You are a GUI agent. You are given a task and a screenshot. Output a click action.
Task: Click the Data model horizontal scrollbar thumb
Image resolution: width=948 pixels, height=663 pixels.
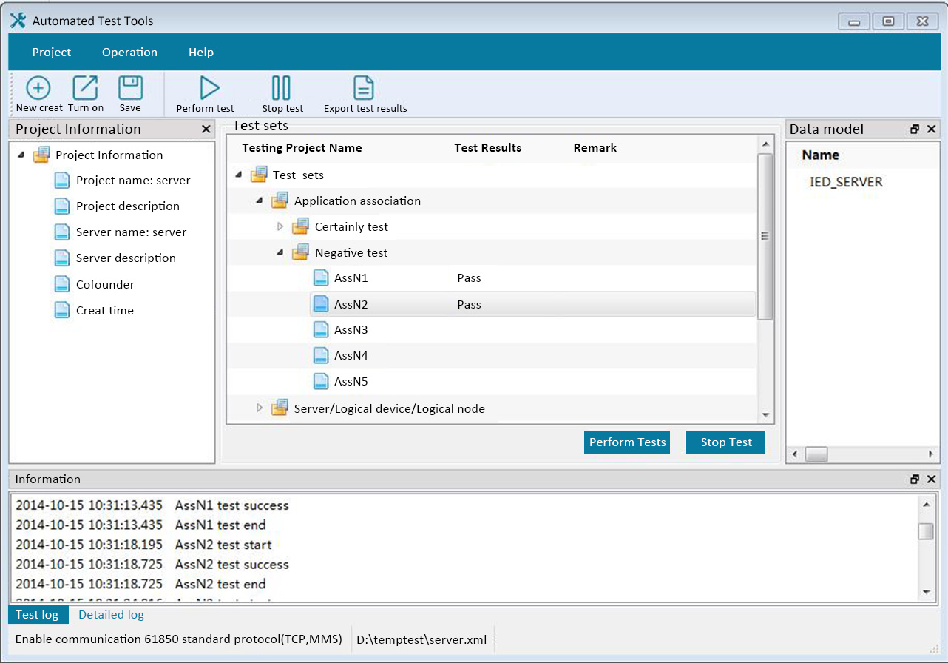tap(816, 454)
